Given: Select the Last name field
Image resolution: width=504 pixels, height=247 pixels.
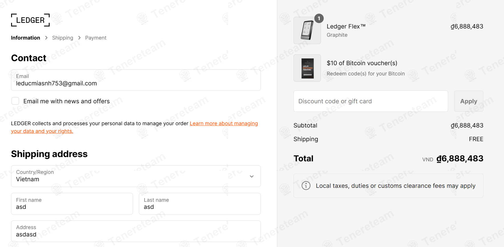Looking at the screenshot, I should [x=200, y=204].
